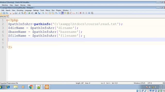
Task: Toggle file monitoring eye icon
Action: tap(77, 13)
